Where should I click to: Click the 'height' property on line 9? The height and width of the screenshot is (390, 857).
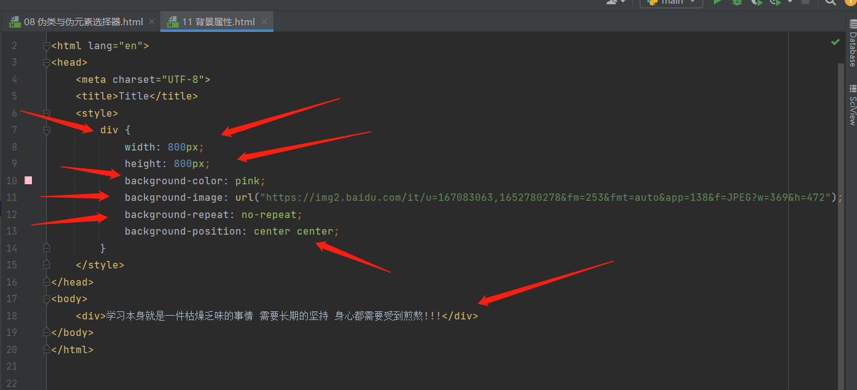click(x=143, y=164)
